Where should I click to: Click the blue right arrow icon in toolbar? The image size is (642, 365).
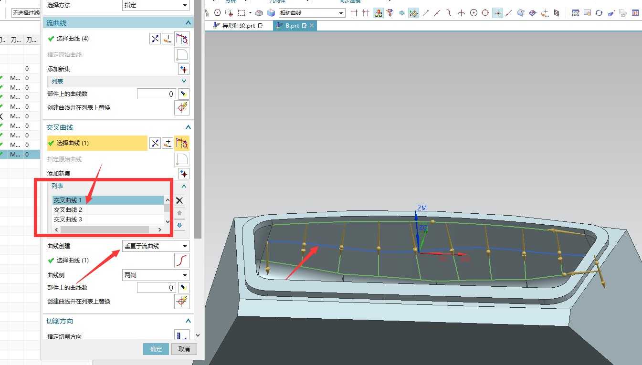coord(401,13)
